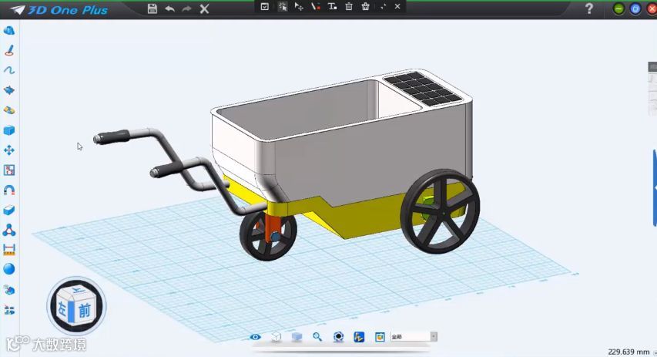Click the X delete icon beside redo
The image size is (657, 357).
pos(204,8)
